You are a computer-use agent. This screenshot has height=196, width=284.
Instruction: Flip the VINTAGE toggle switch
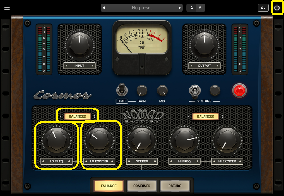pos(195,91)
